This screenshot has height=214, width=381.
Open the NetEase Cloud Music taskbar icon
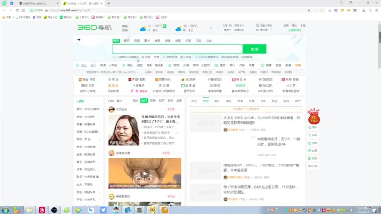click(42, 210)
